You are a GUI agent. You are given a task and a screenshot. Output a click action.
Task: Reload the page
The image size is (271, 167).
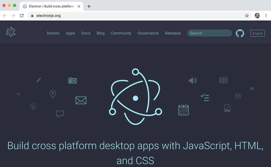coord(22,16)
